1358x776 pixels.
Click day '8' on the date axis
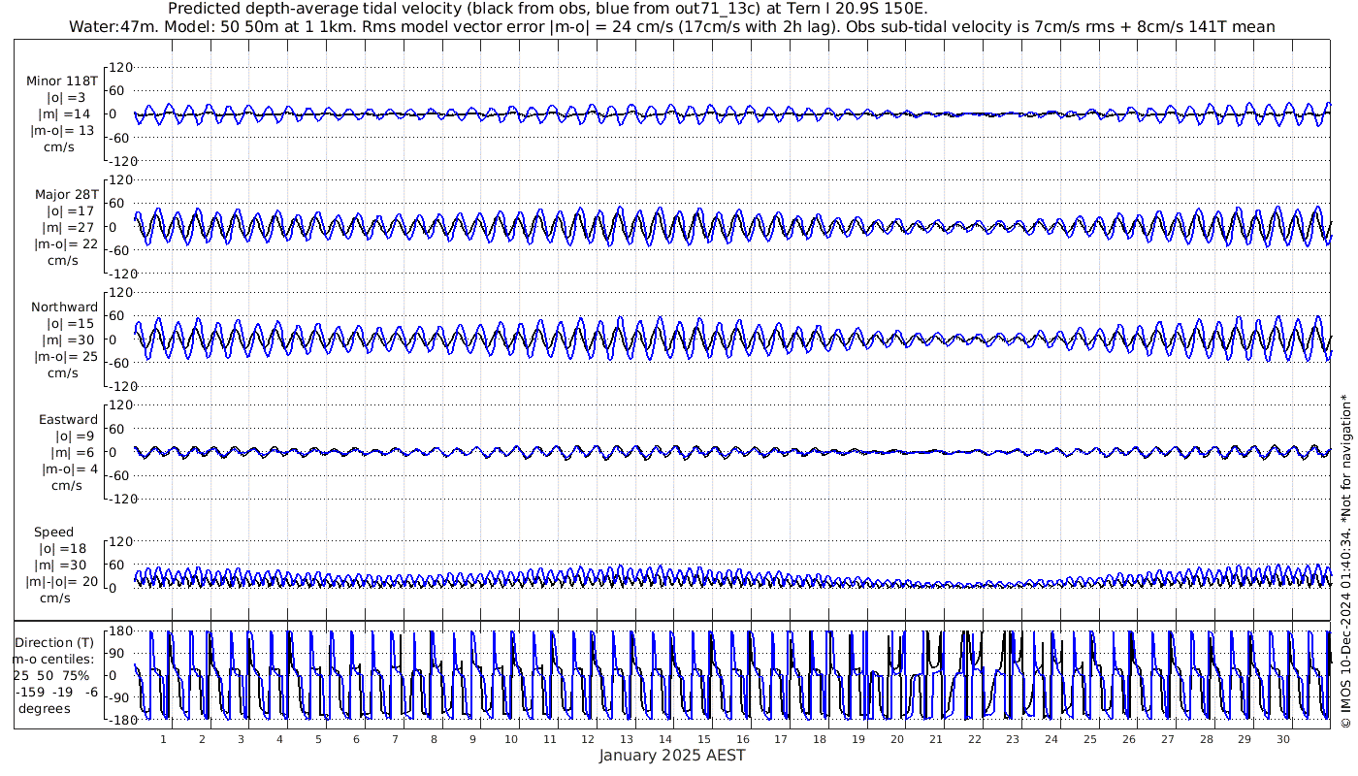coord(434,738)
